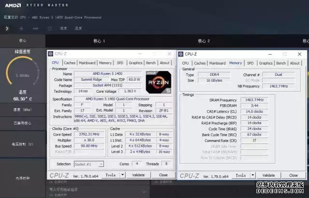Open Graphics tab in right CPU-Z window
This screenshot has height=198, width=309.
[x=266, y=63]
